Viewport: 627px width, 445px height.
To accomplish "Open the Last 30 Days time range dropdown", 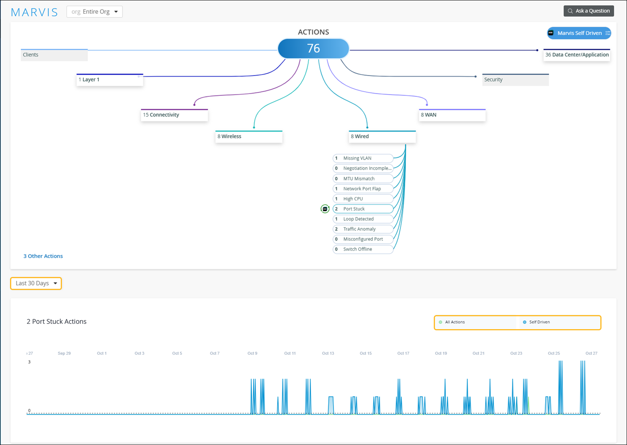I will [x=36, y=284].
